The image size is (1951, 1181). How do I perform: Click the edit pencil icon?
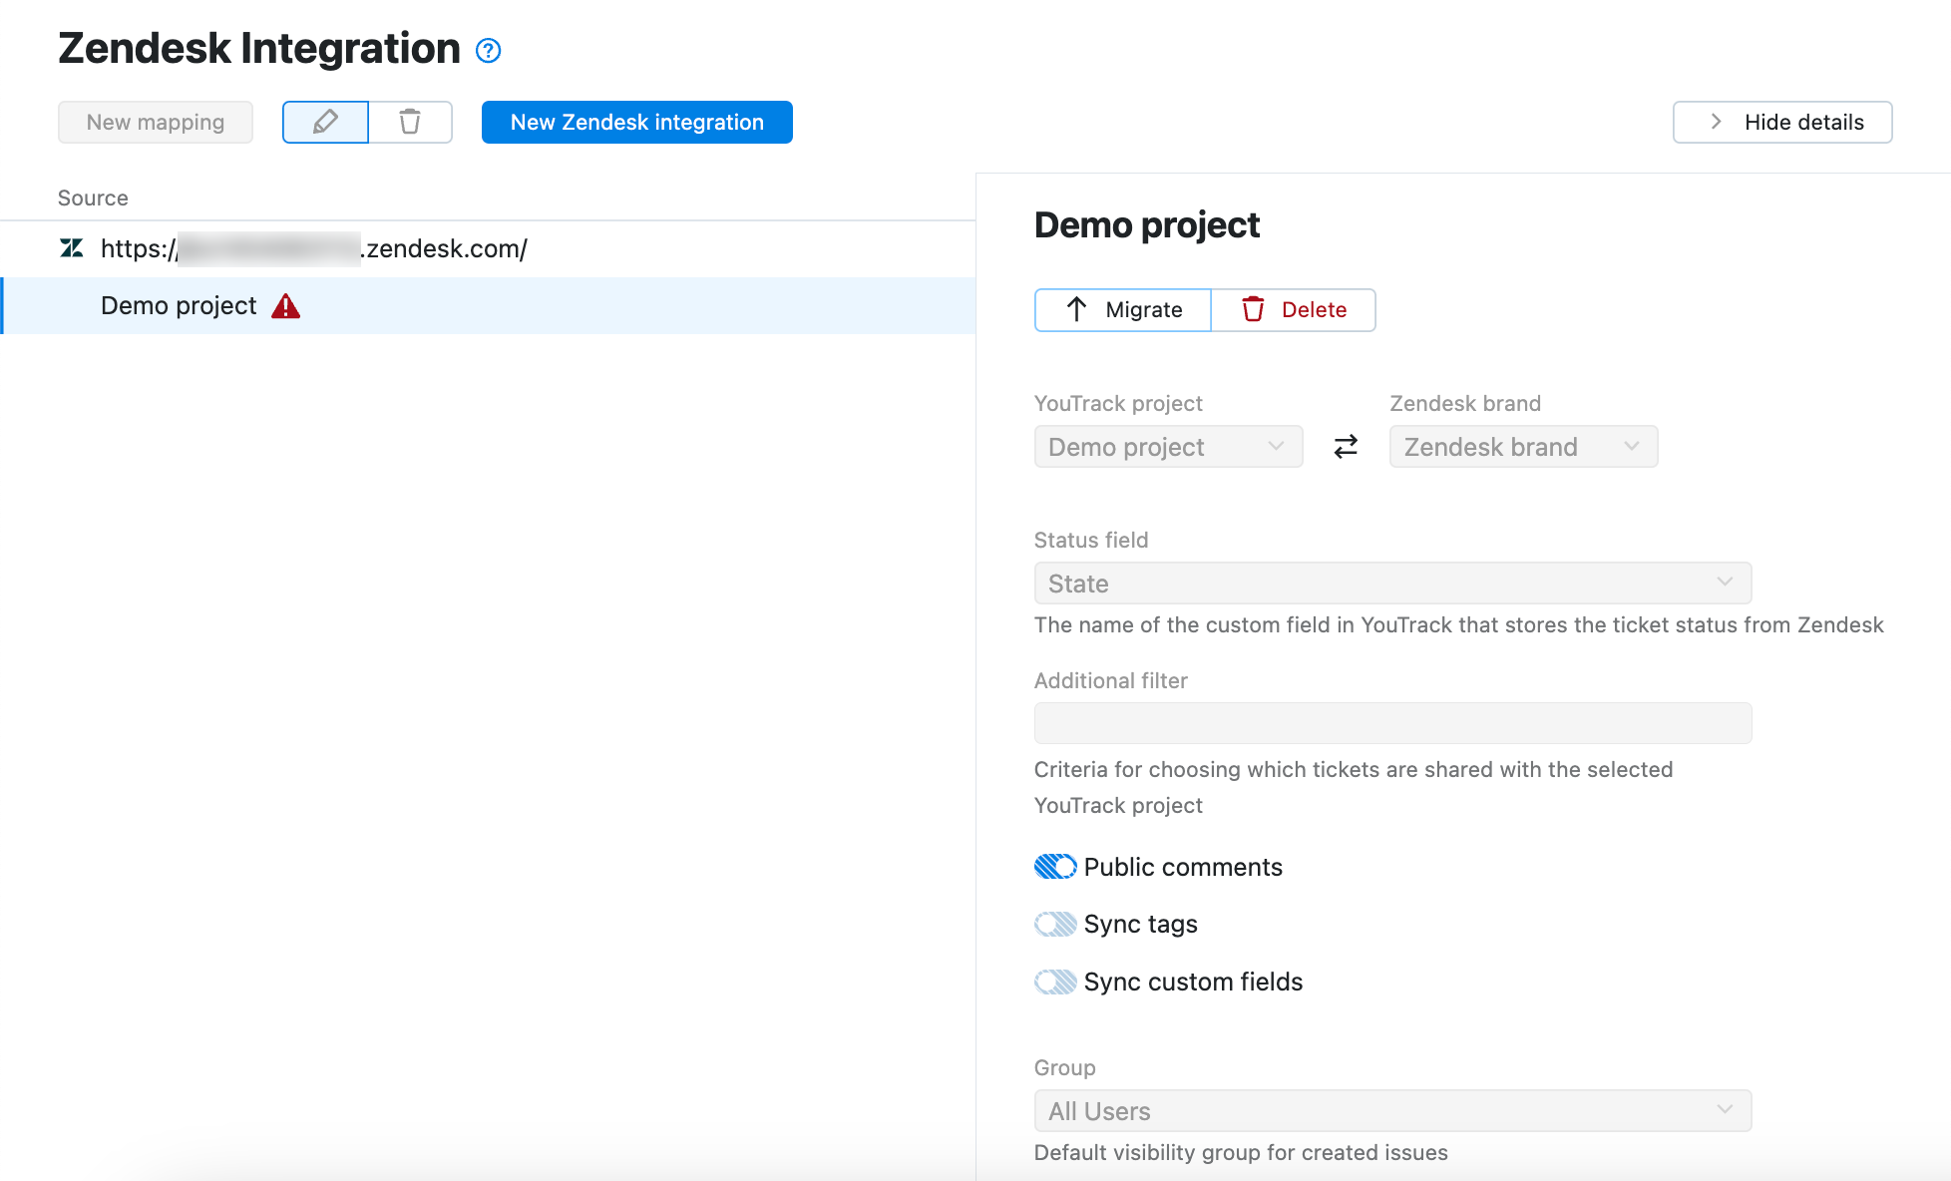tap(325, 122)
